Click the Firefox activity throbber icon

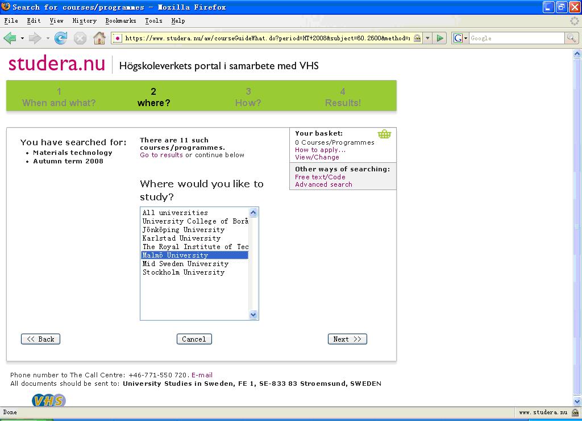575,21
